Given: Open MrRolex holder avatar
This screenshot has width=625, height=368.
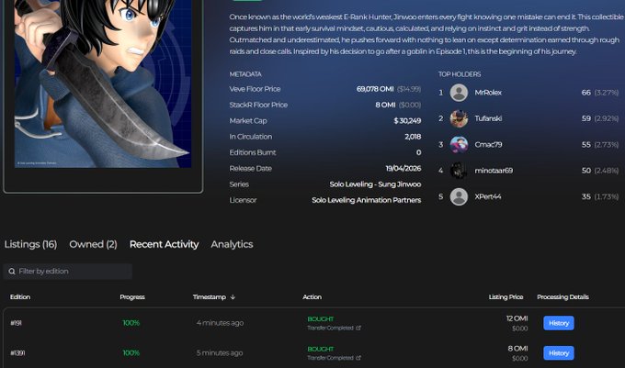Looking at the screenshot, I should 459,93.
